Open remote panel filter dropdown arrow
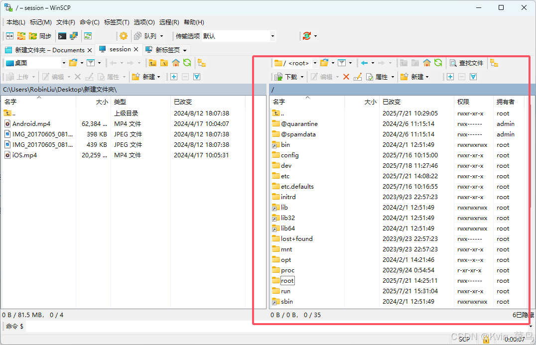 point(350,63)
